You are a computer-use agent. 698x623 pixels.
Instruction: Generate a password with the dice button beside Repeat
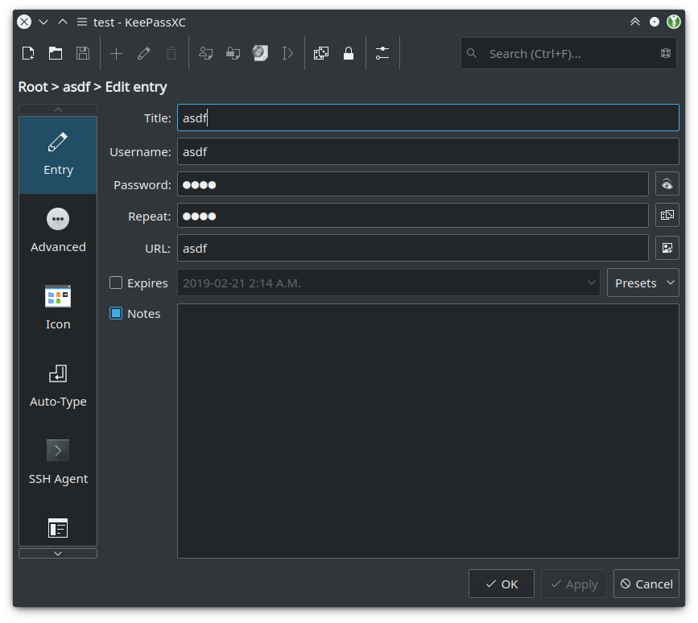(x=667, y=216)
